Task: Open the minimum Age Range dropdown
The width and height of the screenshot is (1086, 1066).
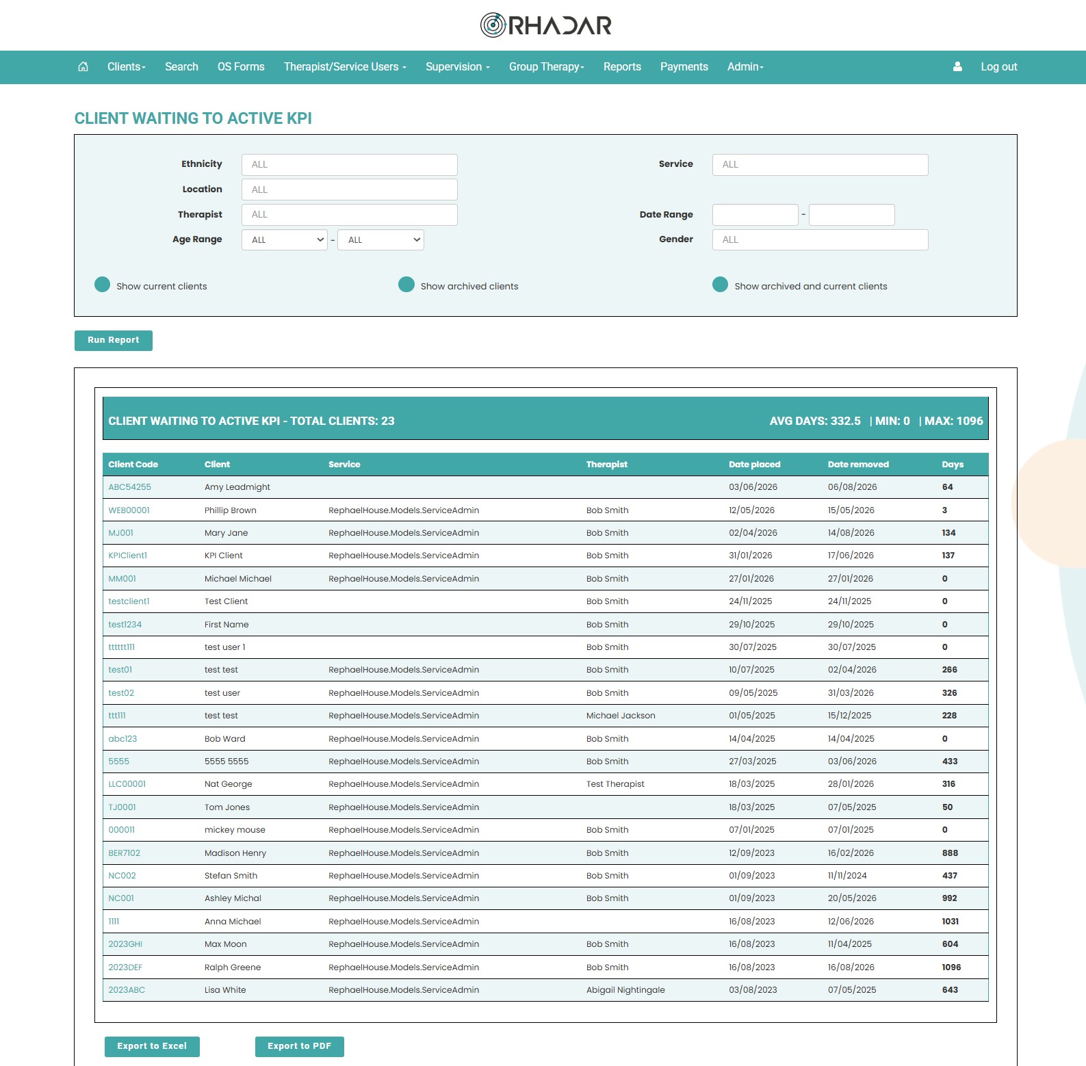Action: point(285,239)
